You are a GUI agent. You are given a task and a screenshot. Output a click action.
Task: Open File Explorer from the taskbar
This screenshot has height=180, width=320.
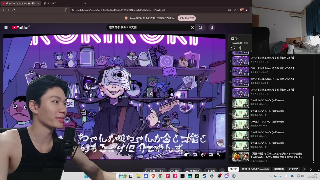click(x=138, y=176)
